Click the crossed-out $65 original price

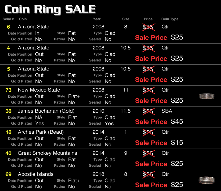point(149,111)
